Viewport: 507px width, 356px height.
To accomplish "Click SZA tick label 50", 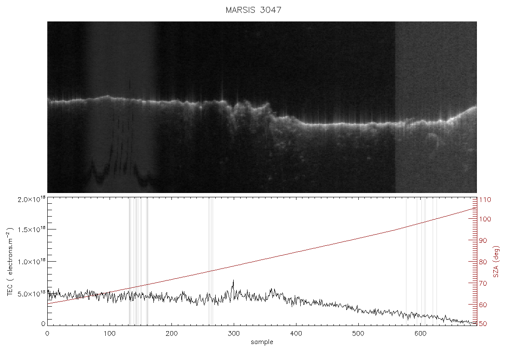I will click(483, 324).
